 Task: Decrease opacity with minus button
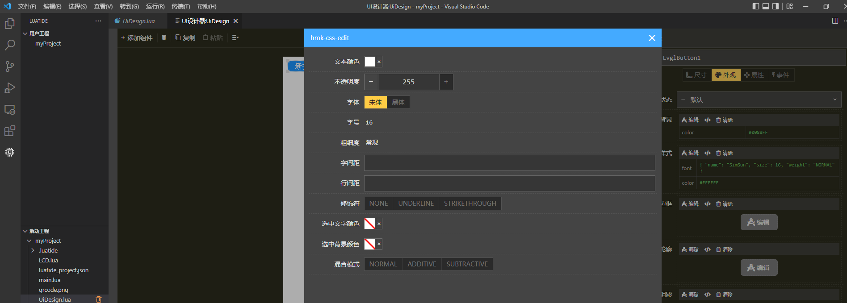point(371,82)
